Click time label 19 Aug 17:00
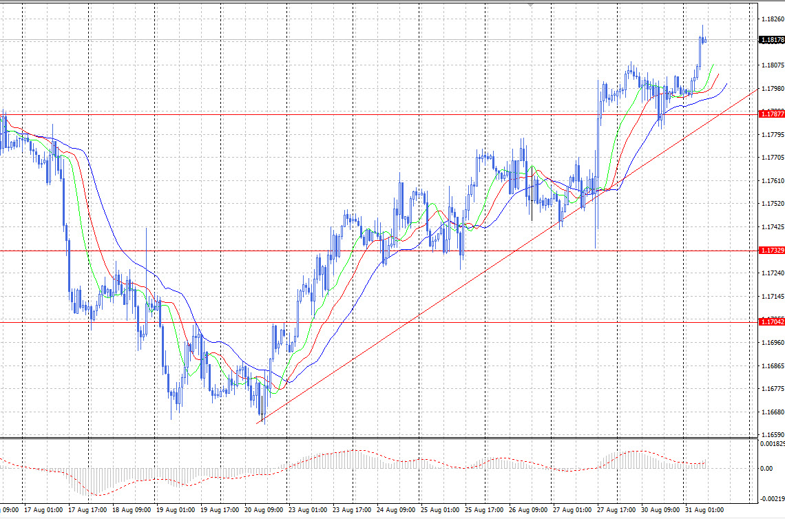This screenshot has height=519, width=785. coord(220,510)
